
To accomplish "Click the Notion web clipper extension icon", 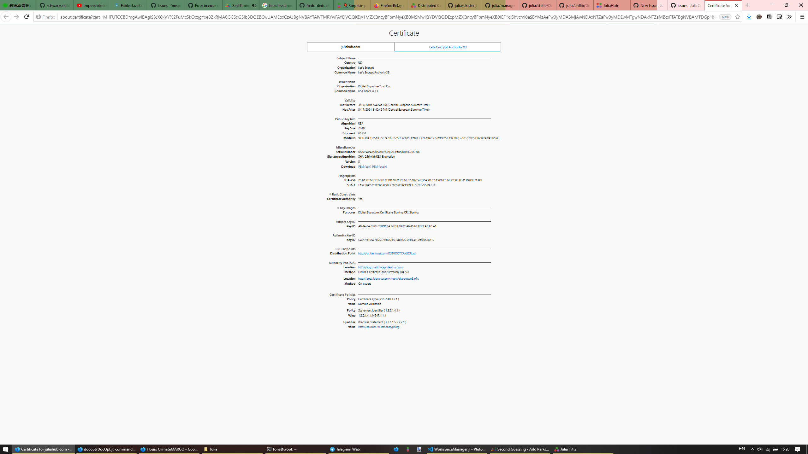I will pyautogui.click(x=769, y=17).
